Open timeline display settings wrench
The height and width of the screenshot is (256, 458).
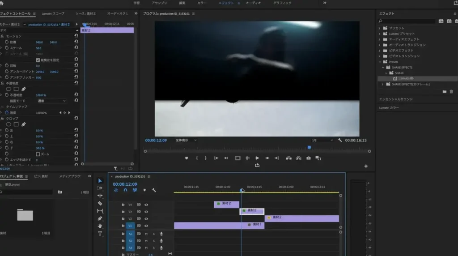click(x=154, y=190)
